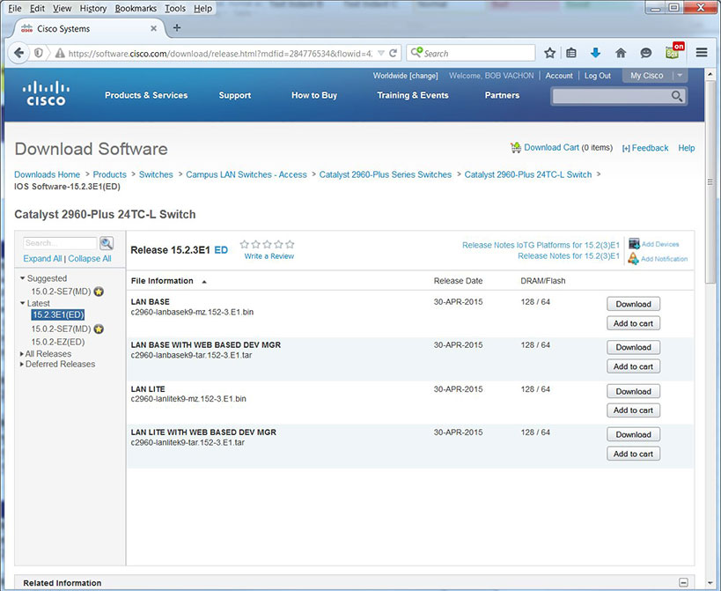Click the Add Devices icon
721x591 pixels.
pos(634,244)
